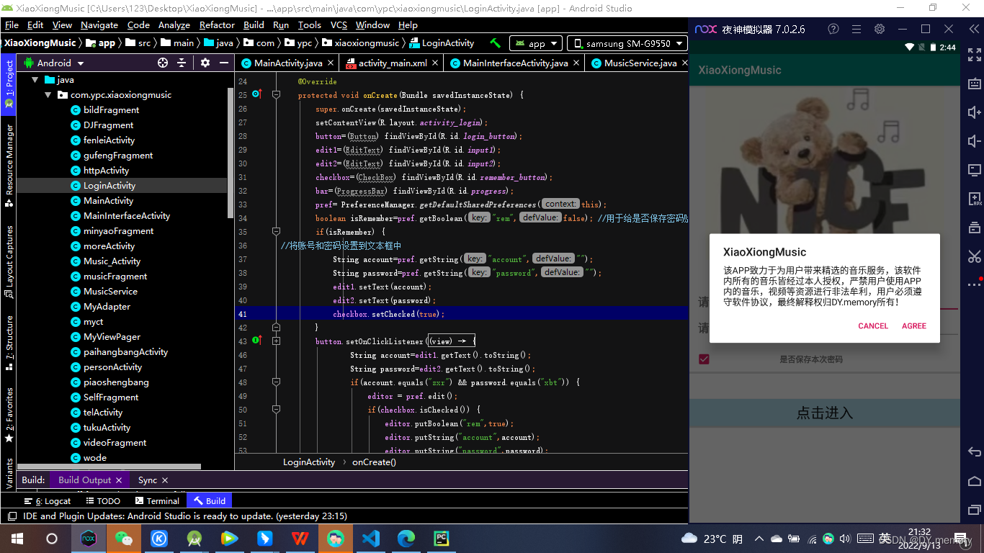Click Nox add APK icon
Screen dimensions: 984x553
pyautogui.click(x=974, y=199)
